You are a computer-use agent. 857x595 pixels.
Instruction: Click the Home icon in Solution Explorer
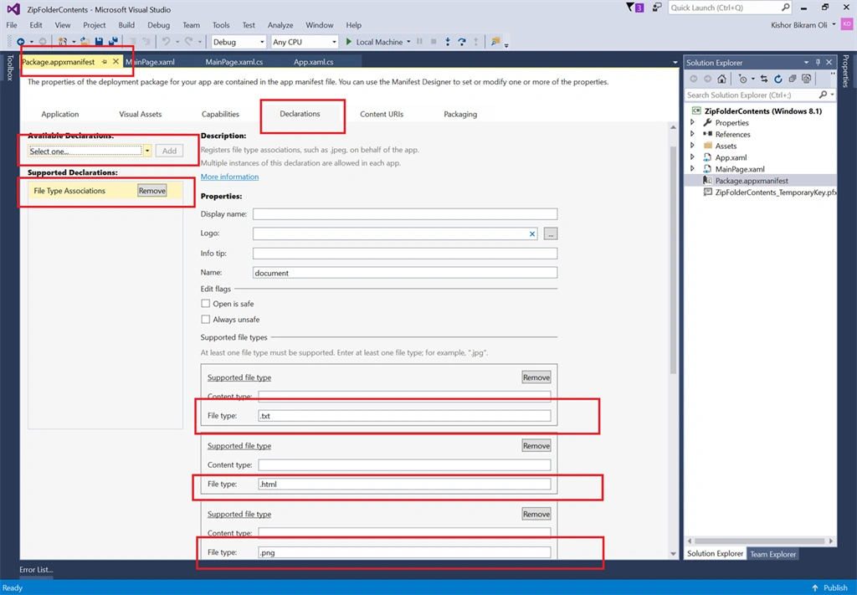[721, 79]
